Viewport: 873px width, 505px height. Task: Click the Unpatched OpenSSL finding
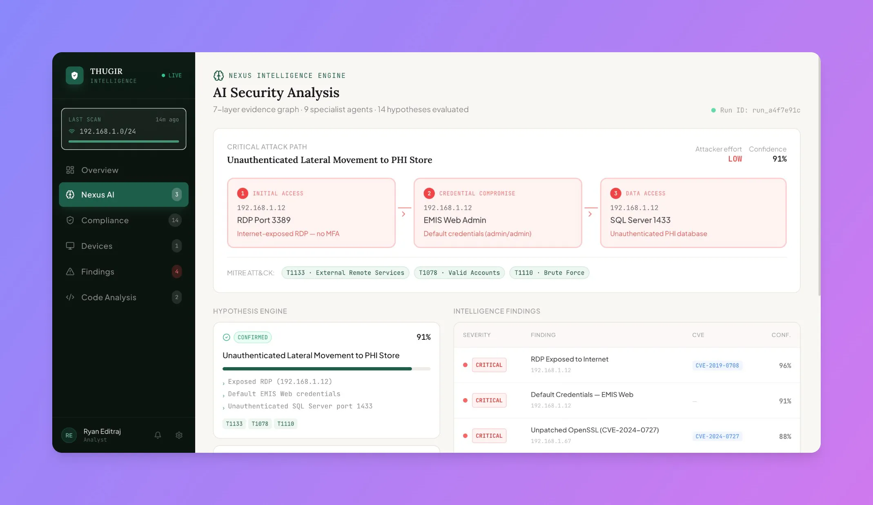pyautogui.click(x=595, y=430)
